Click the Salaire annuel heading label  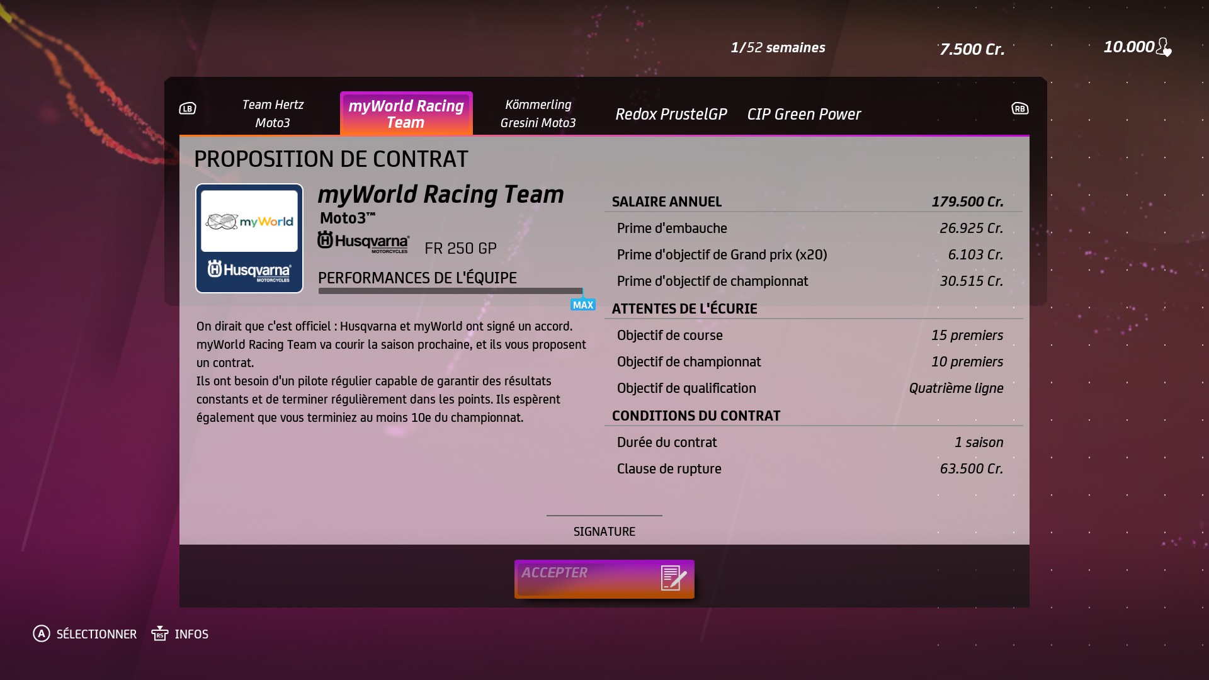tap(667, 201)
